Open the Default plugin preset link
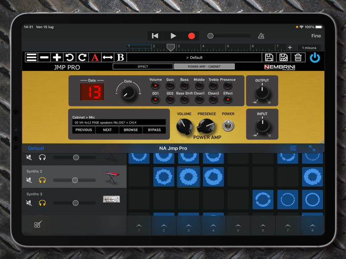 pyautogui.click(x=36, y=148)
